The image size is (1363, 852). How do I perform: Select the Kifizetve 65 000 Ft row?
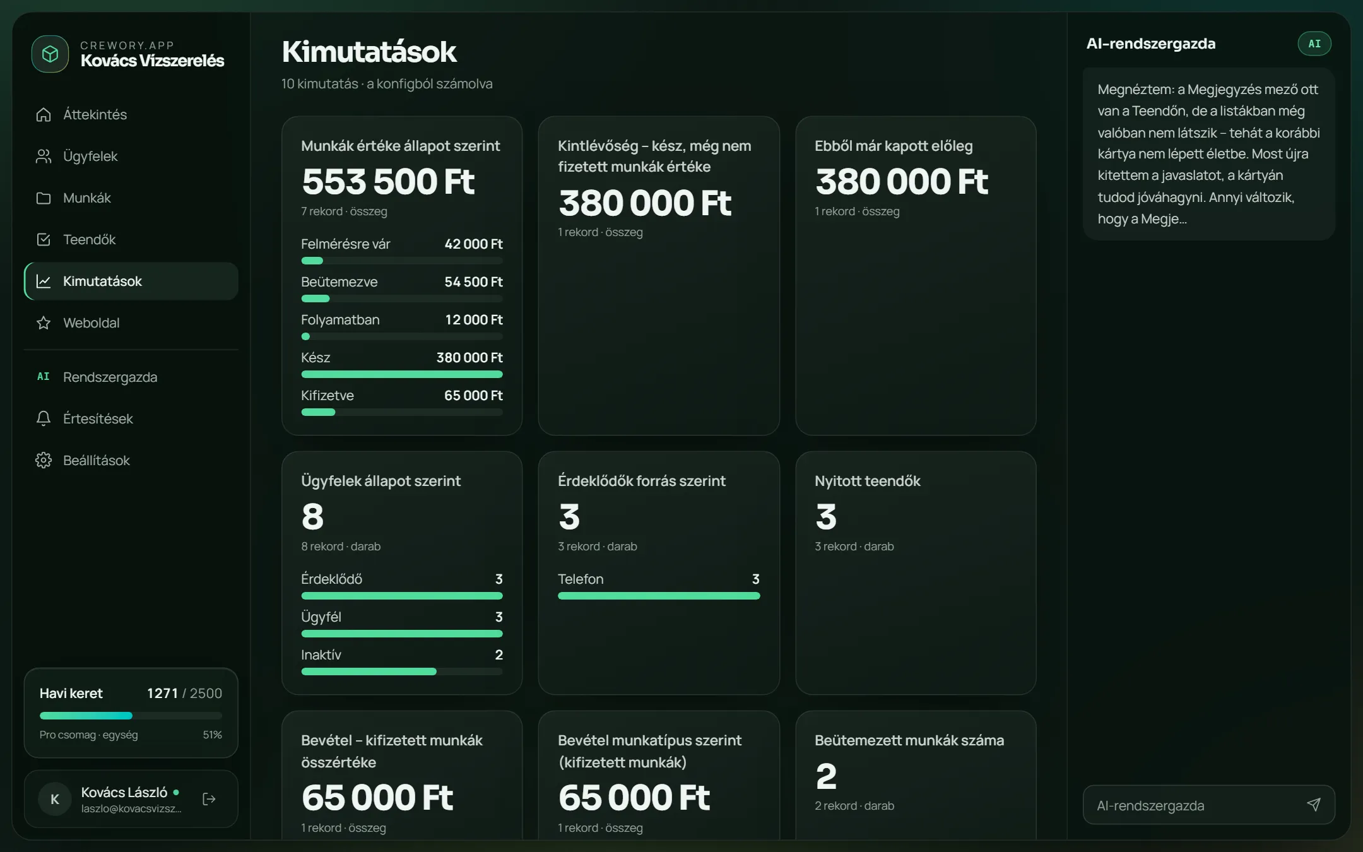pos(402,402)
